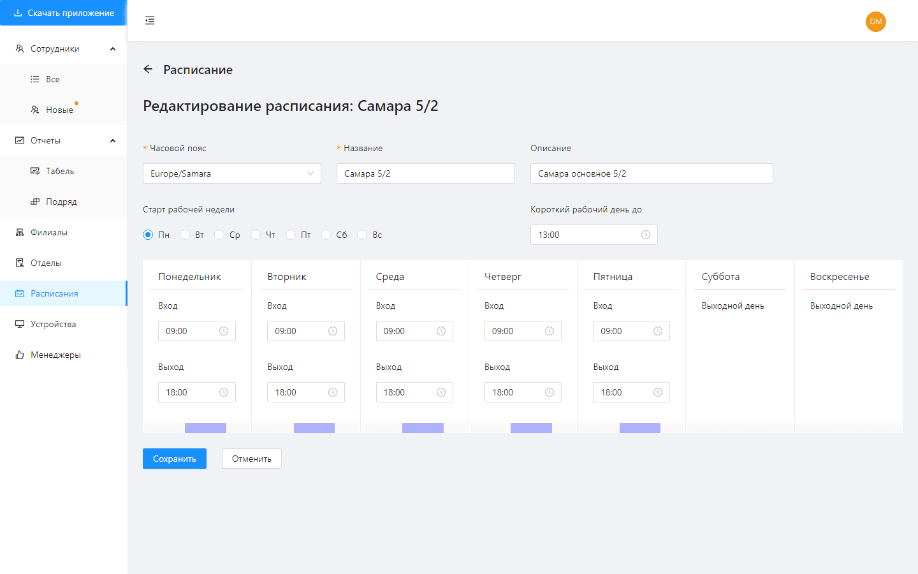Open the Табель report
The width and height of the screenshot is (918, 574).
click(x=64, y=171)
